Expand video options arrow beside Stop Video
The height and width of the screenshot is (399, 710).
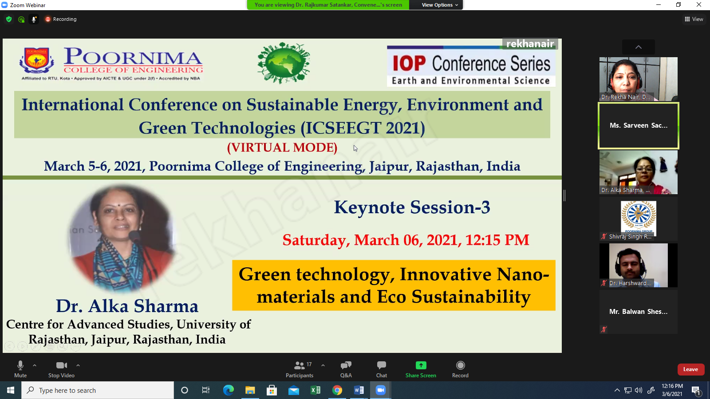tap(78, 365)
